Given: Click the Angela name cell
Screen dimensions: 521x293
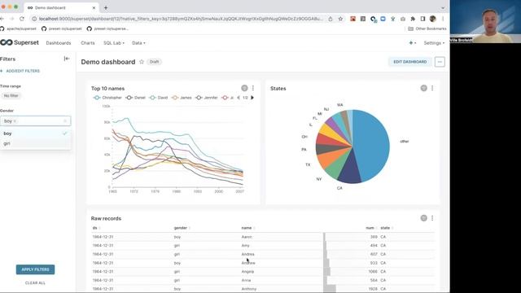Looking at the screenshot, I should (247, 271).
